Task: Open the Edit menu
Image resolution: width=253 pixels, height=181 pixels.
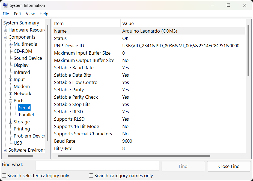Action: click(x=17, y=14)
